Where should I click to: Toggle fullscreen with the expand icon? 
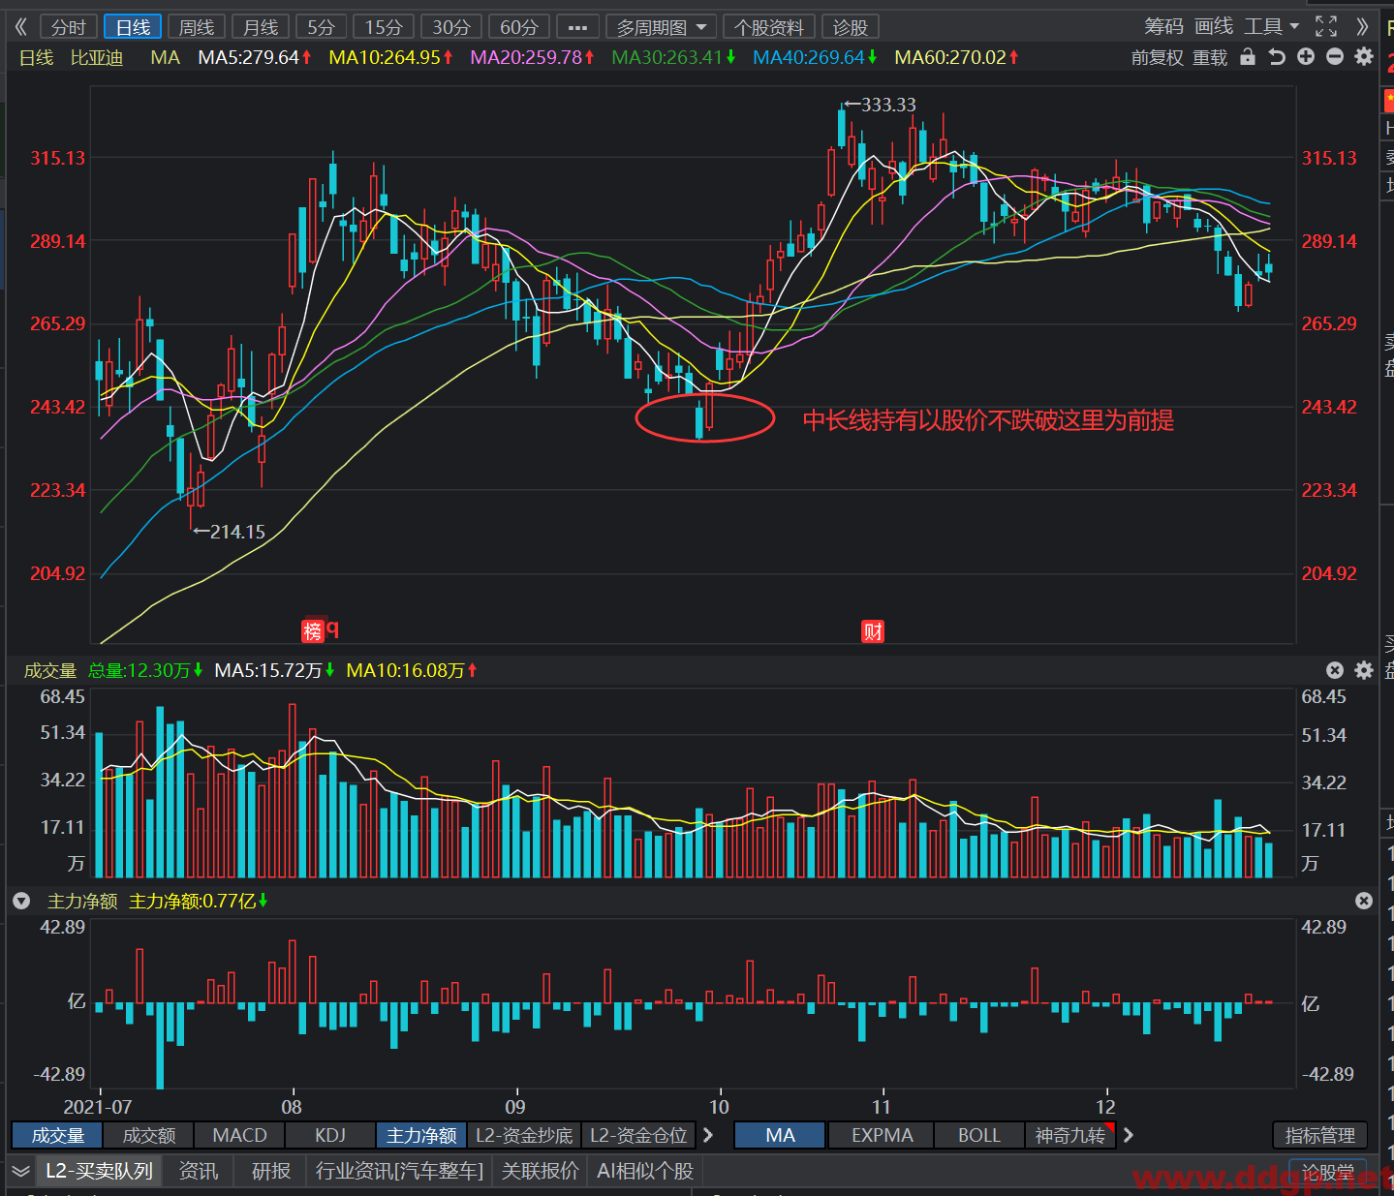click(x=1326, y=26)
